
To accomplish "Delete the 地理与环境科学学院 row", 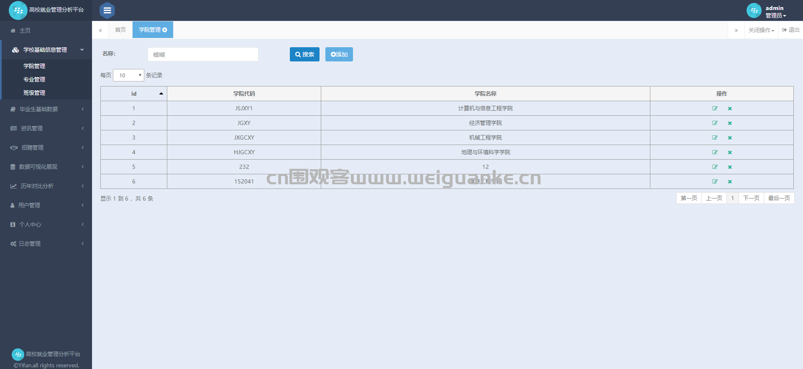I will click(x=730, y=153).
